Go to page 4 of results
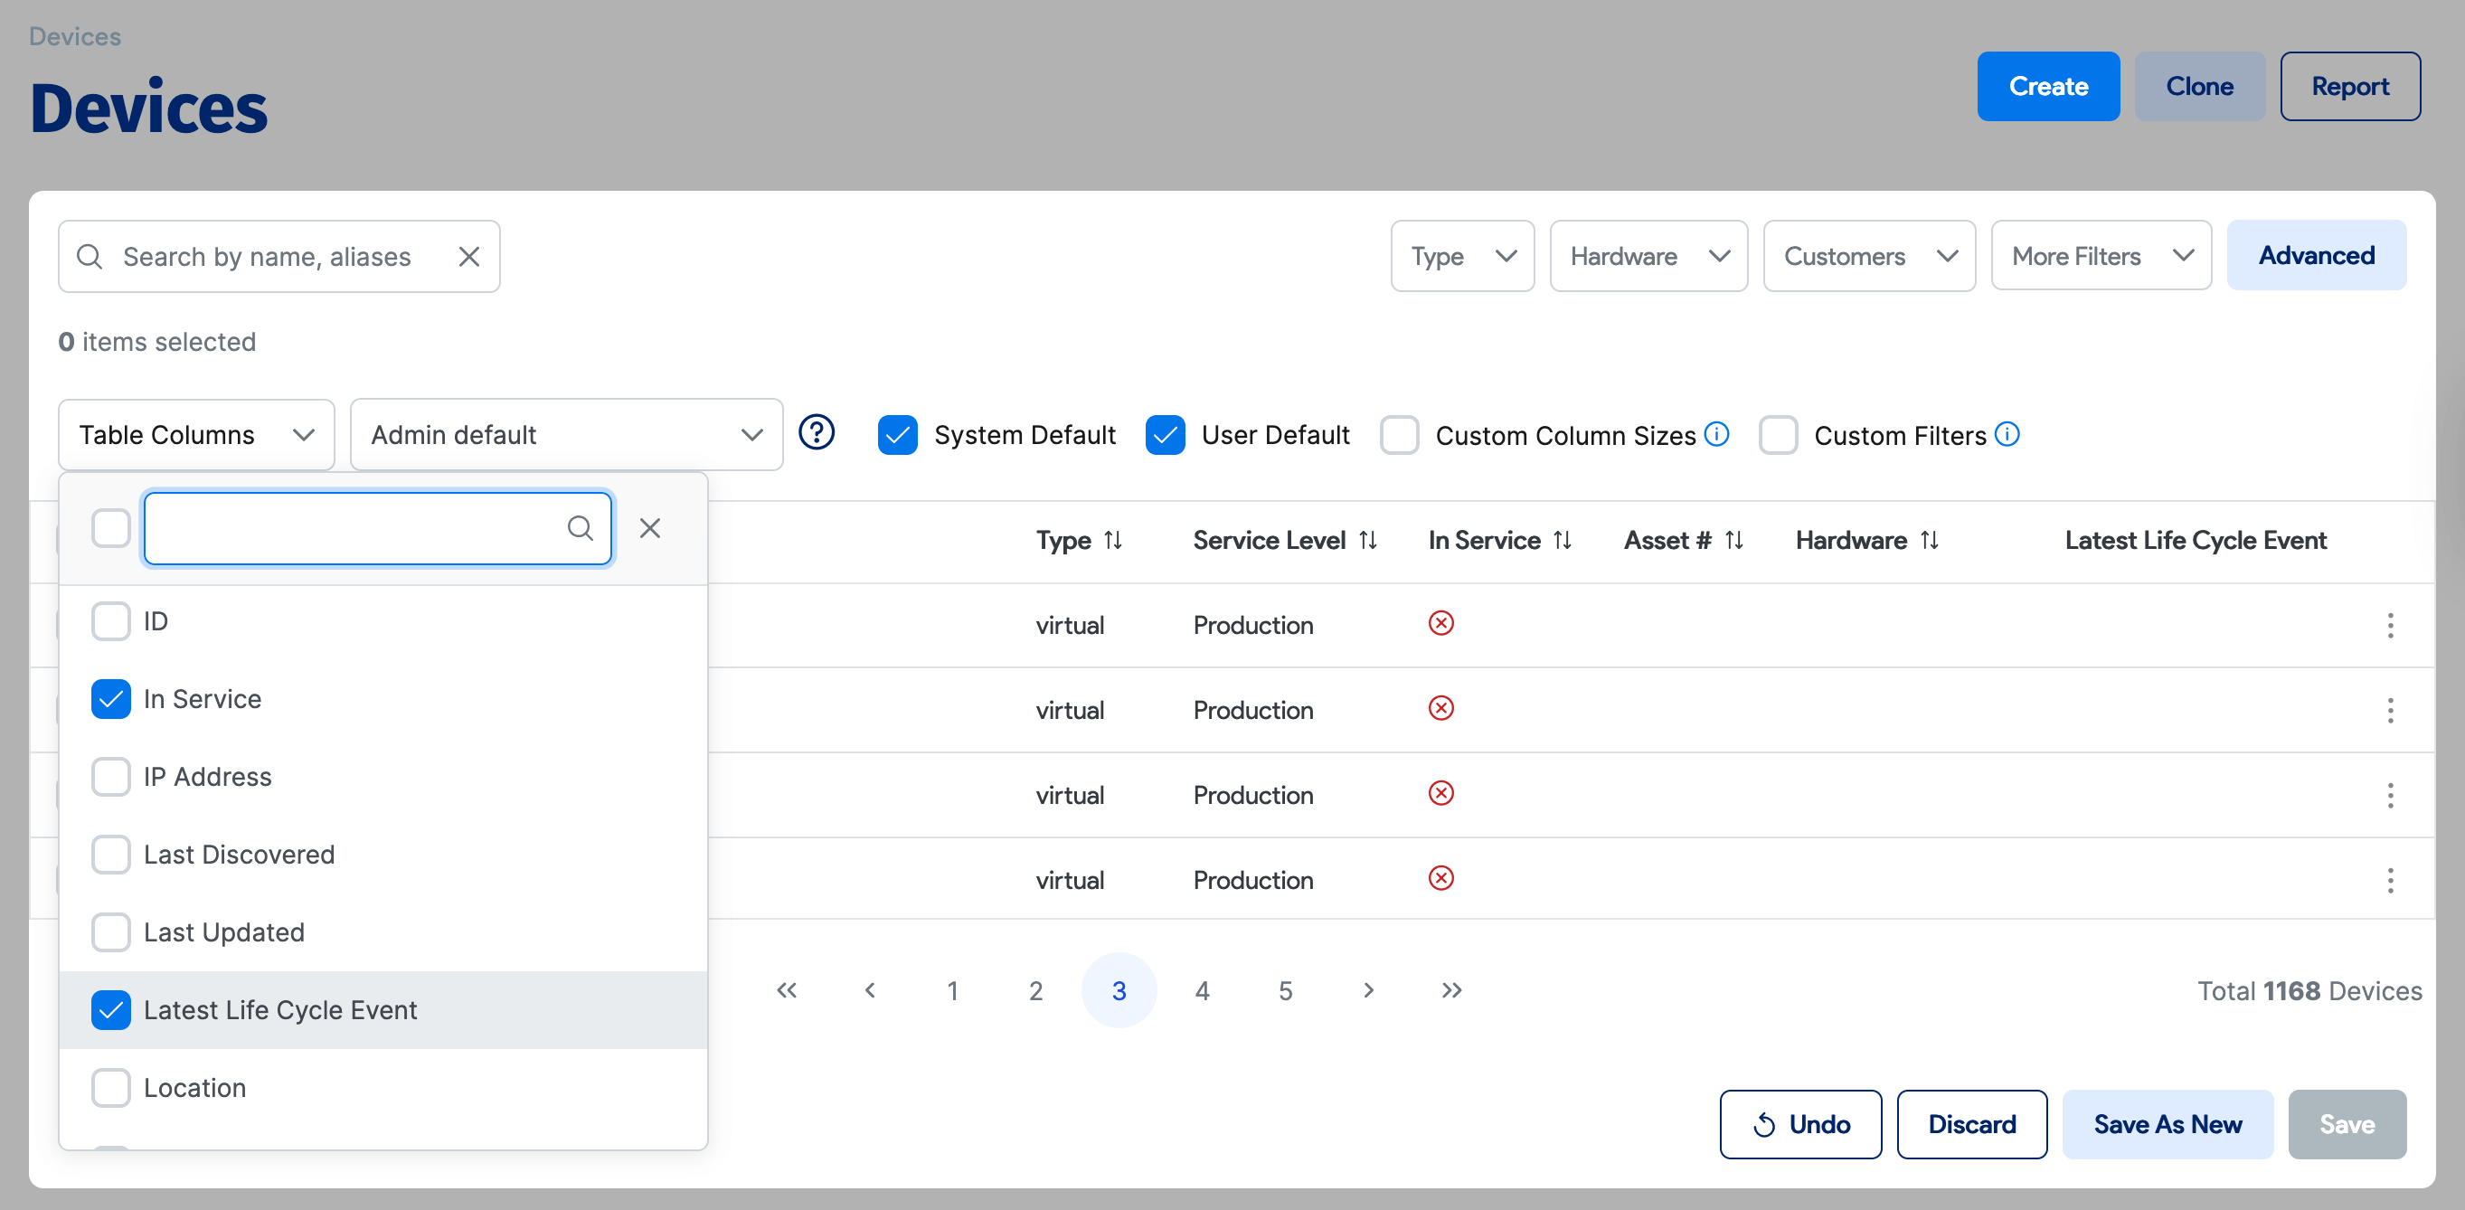The height and width of the screenshot is (1210, 2465). coord(1202,990)
